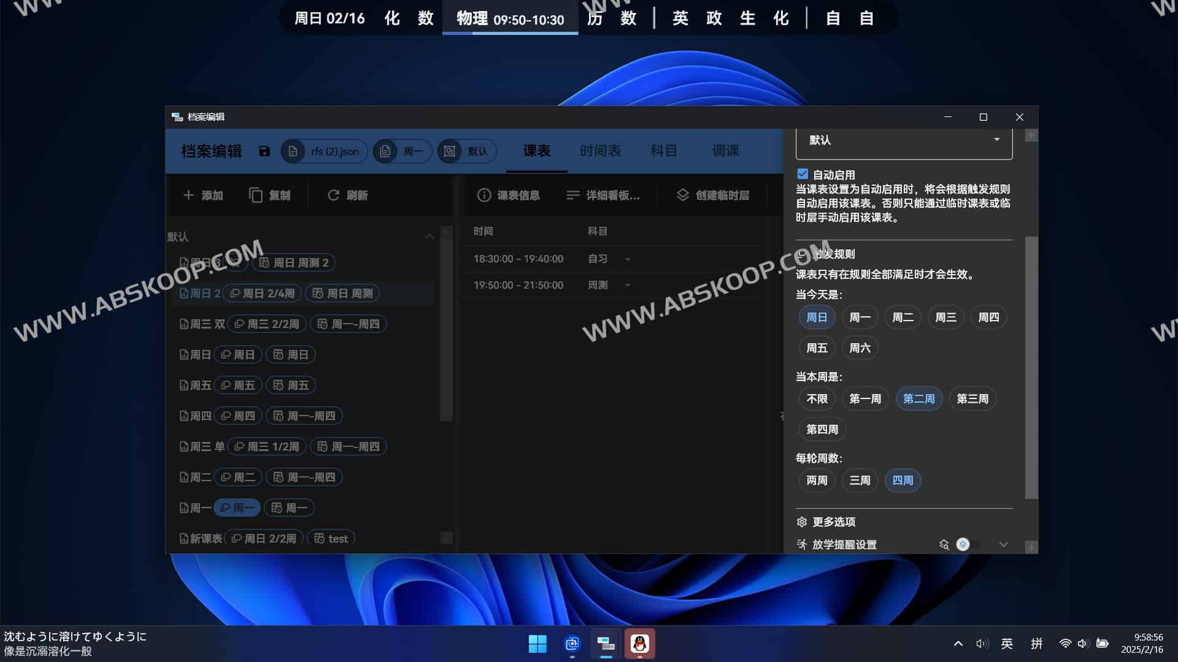Switch to the 时间表 tab
Screen dimensions: 1178x662
[600, 151]
